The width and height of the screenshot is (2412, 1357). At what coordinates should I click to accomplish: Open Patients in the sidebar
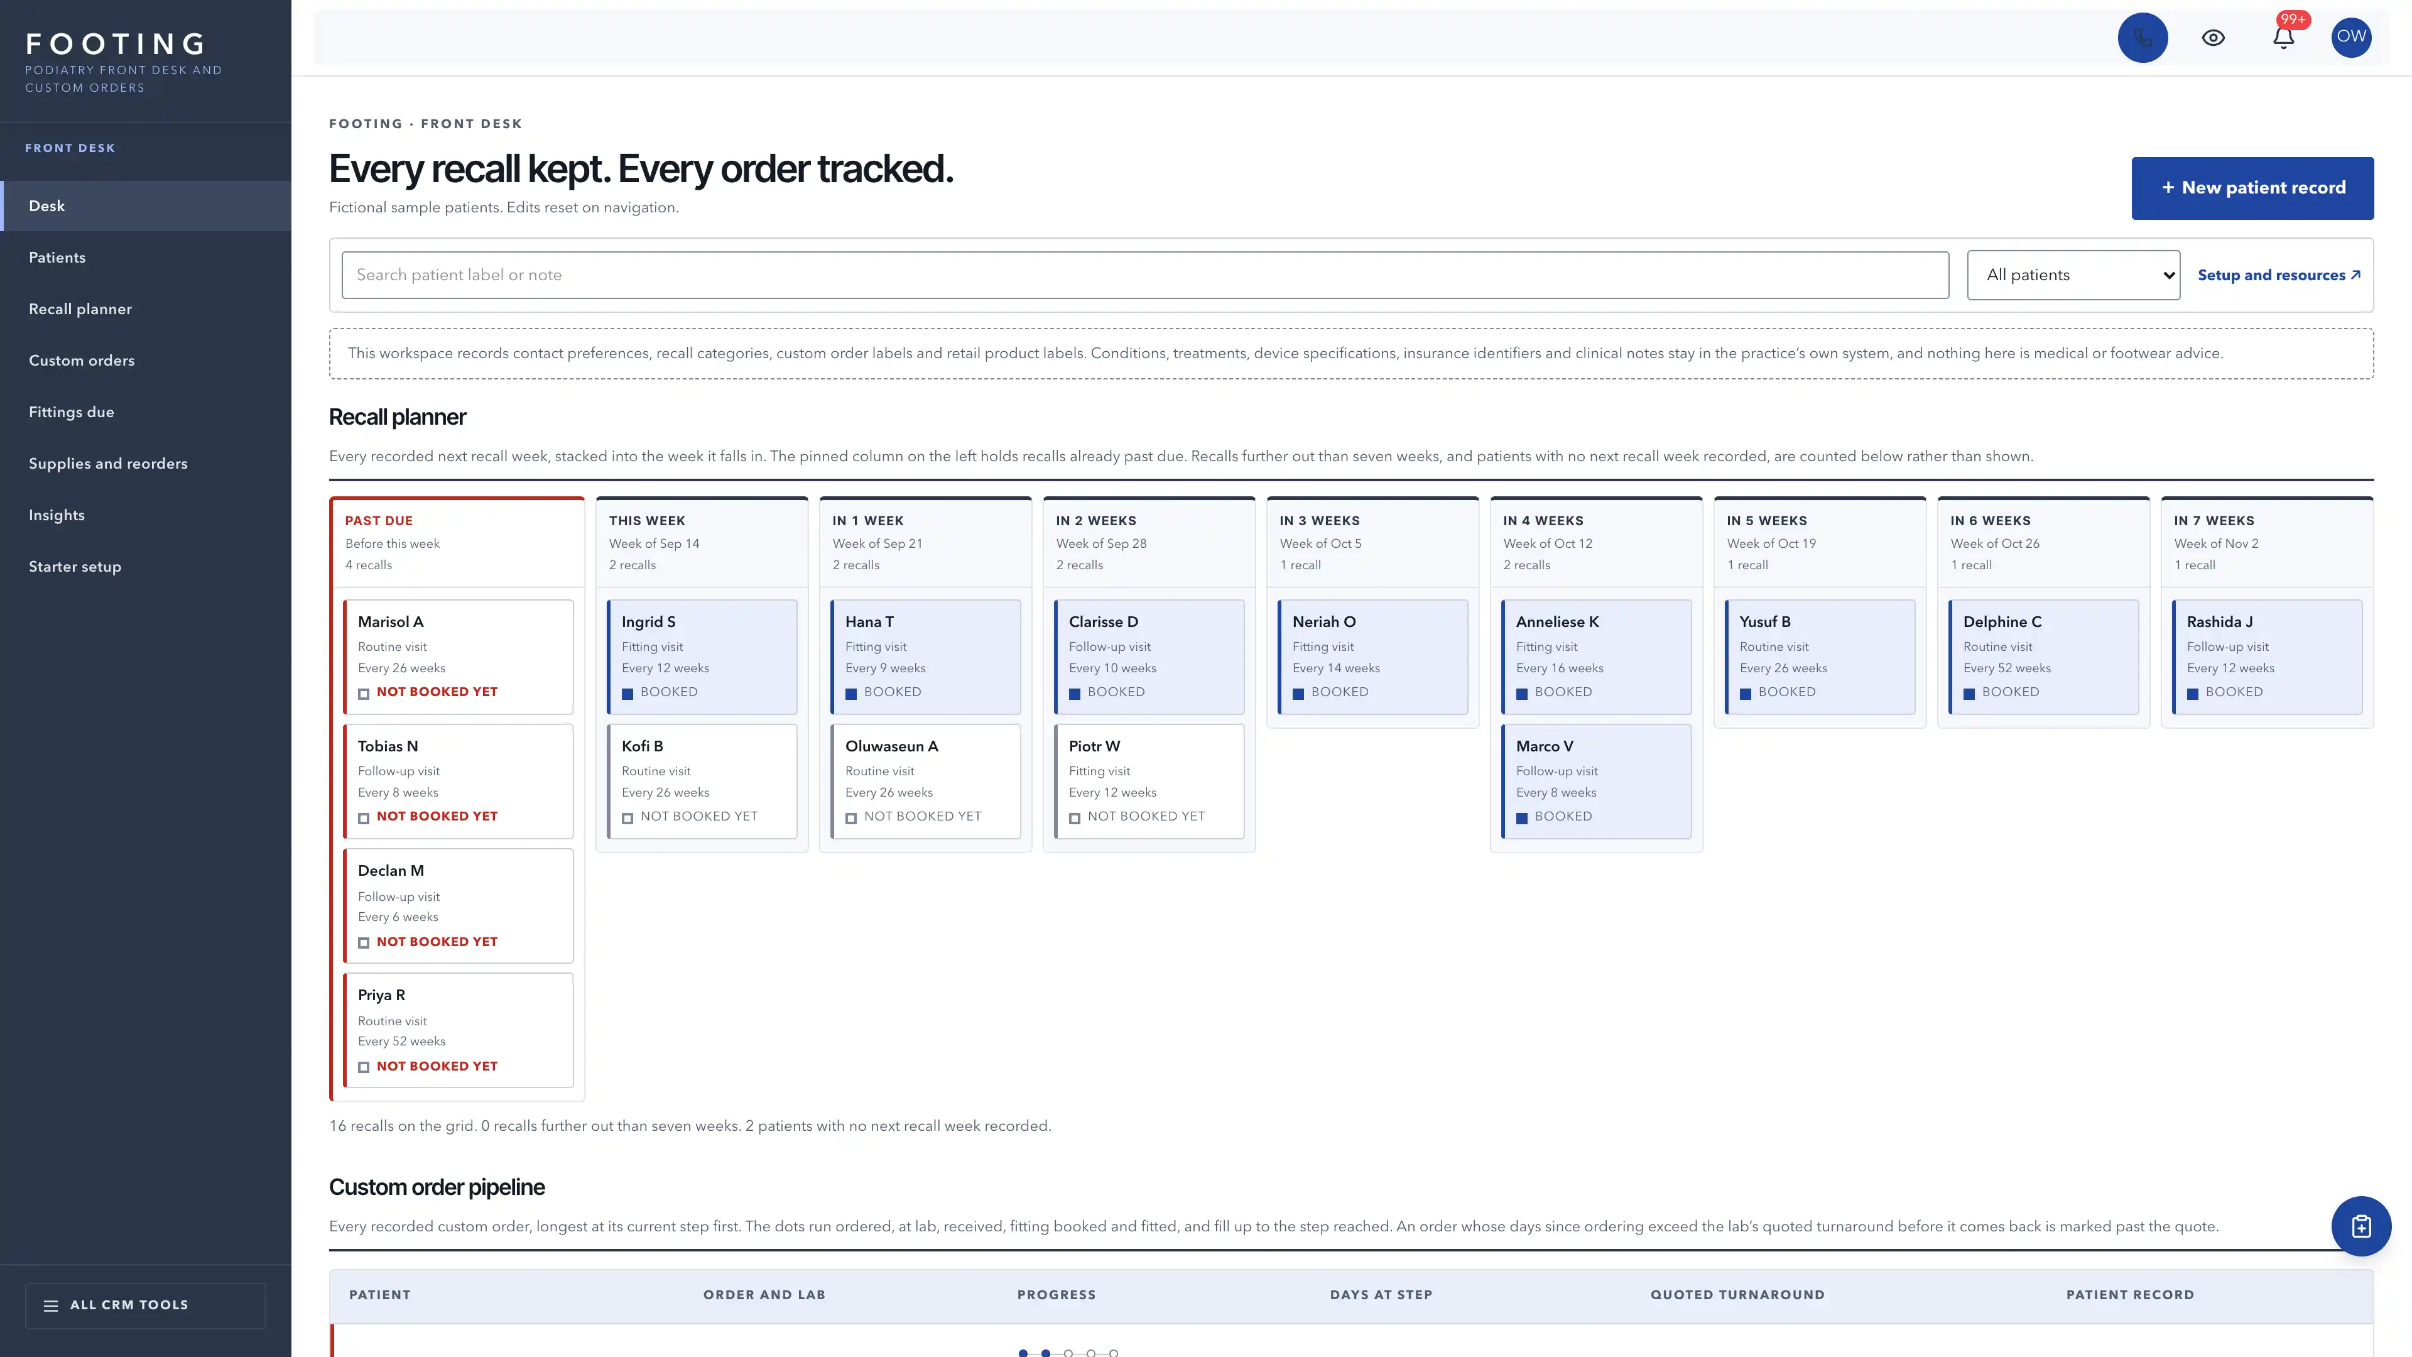145,258
